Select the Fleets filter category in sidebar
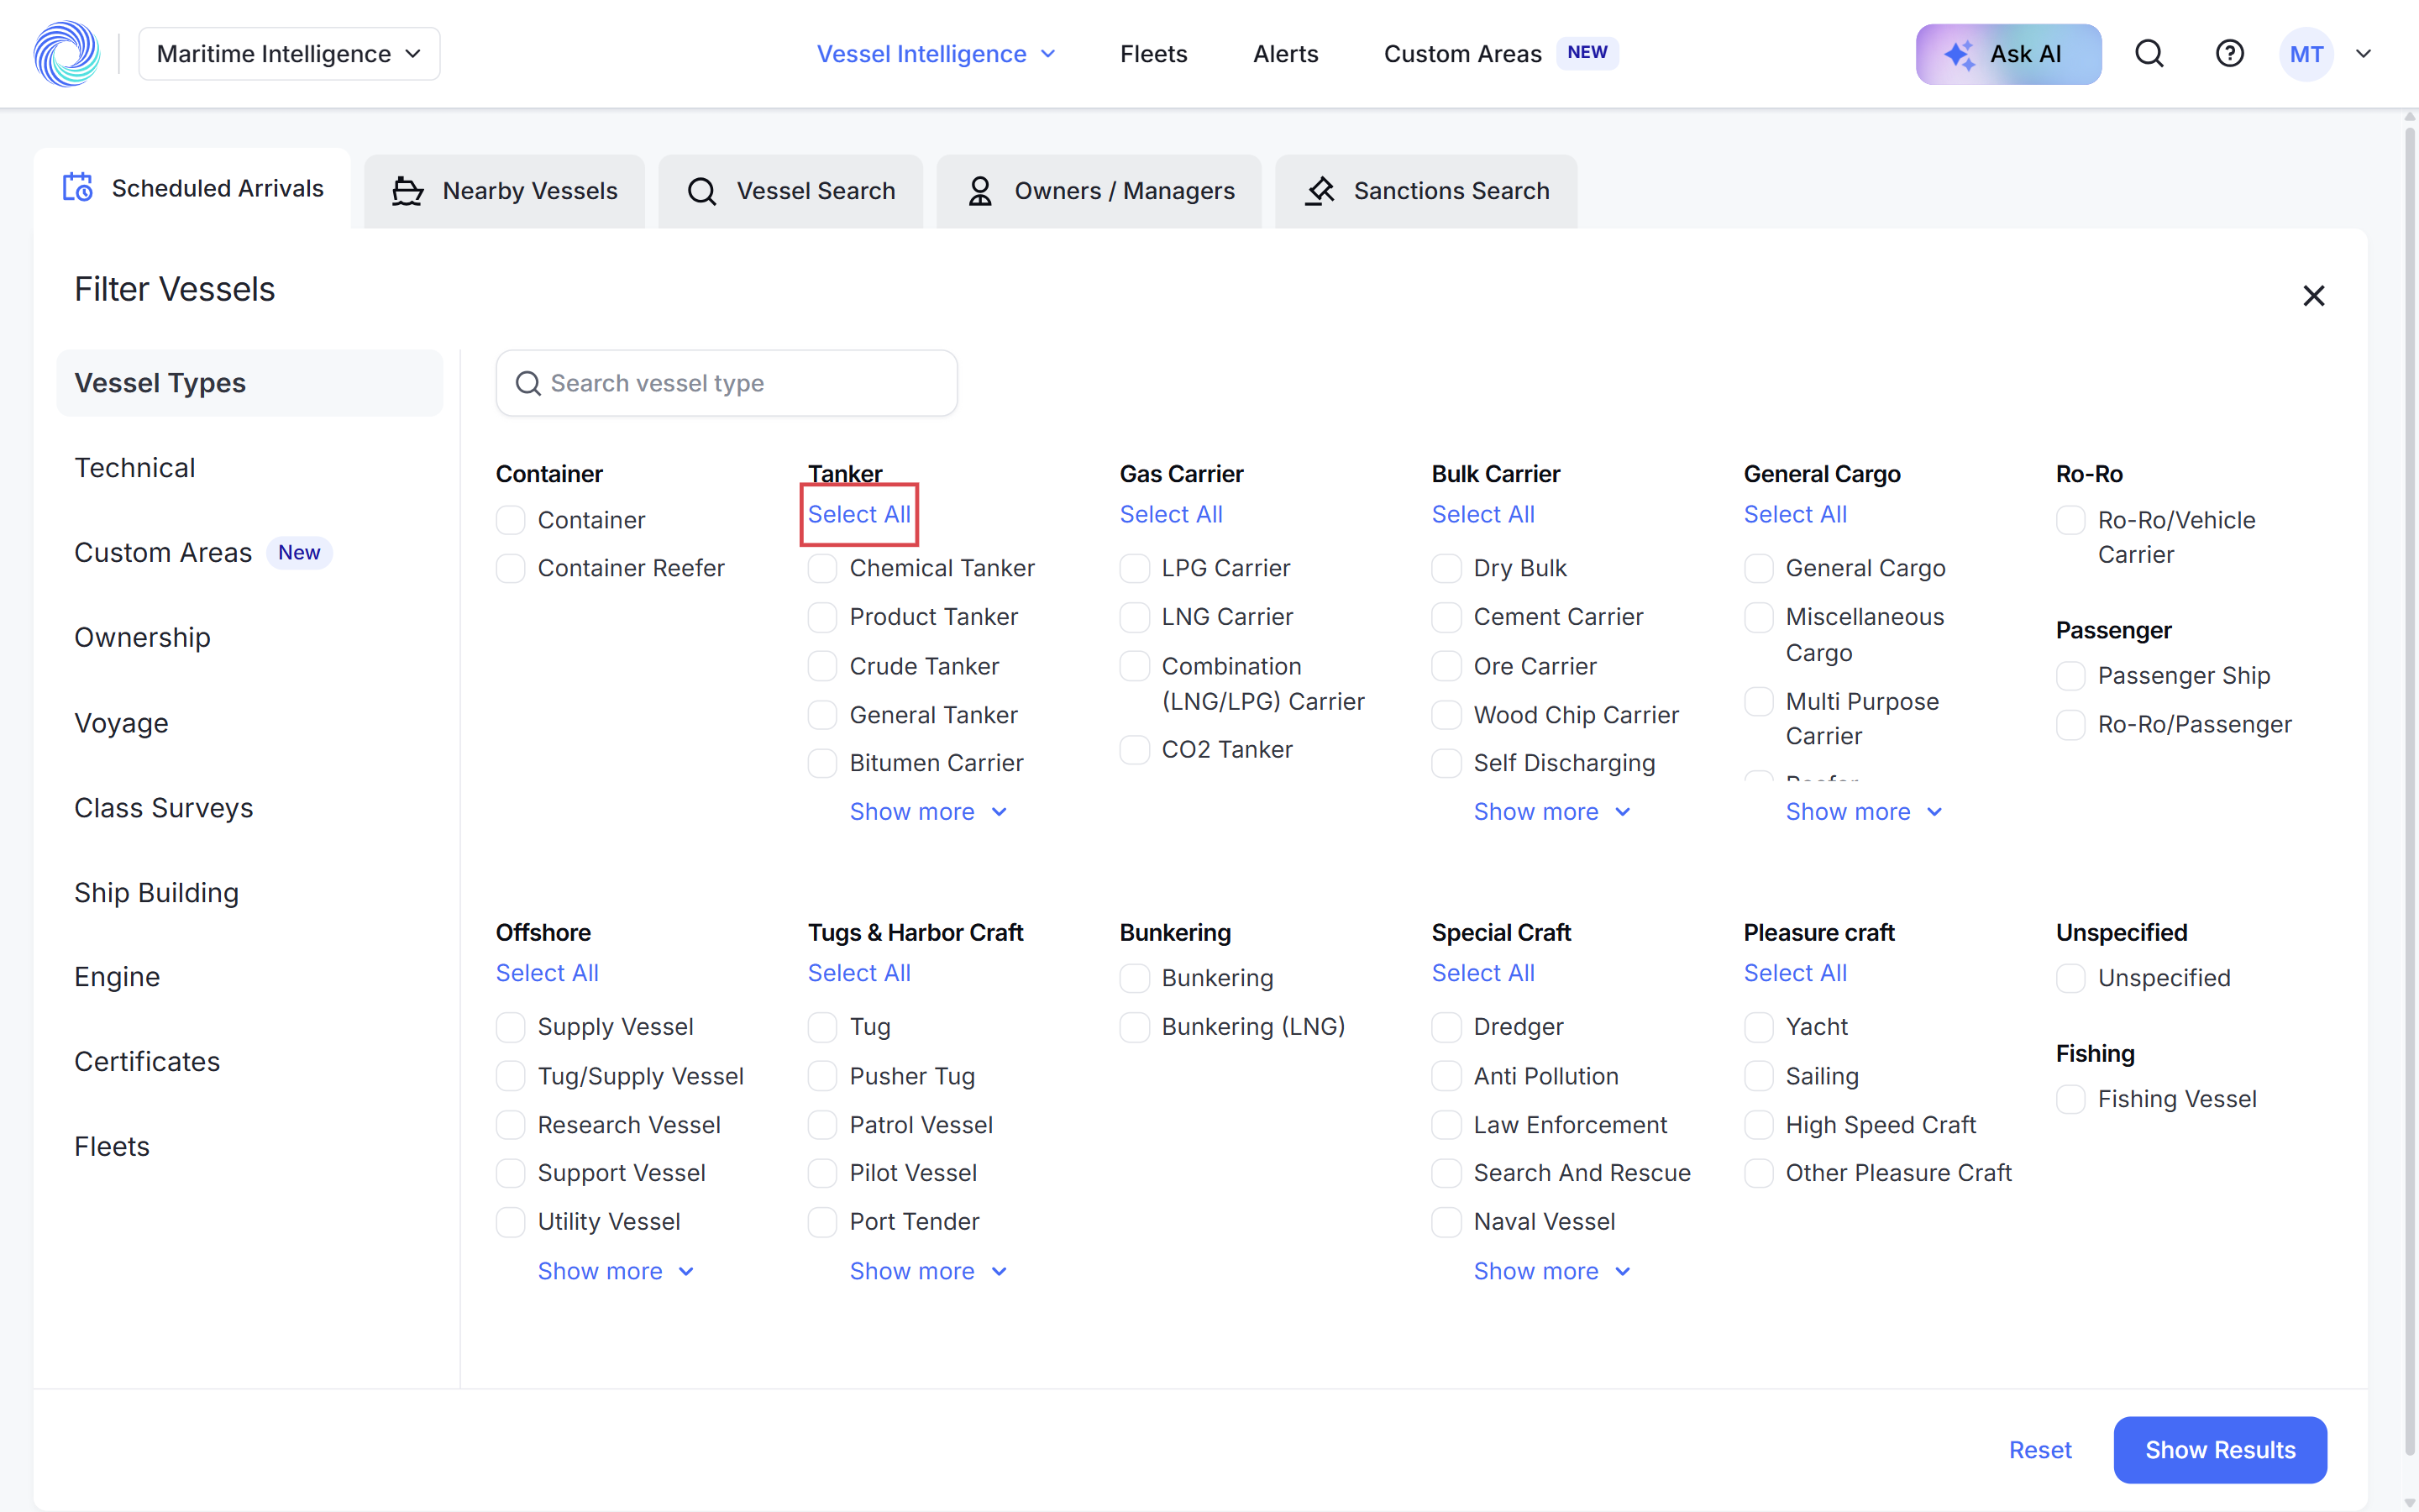2419x1512 pixels. (112, 1147)
